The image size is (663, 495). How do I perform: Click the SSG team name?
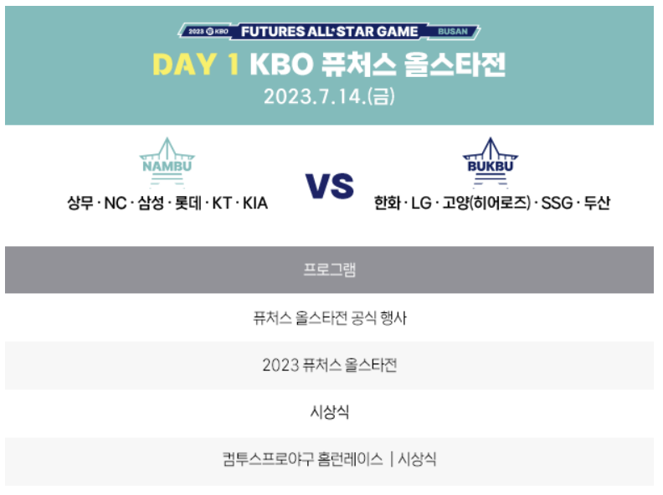[557, 203]
